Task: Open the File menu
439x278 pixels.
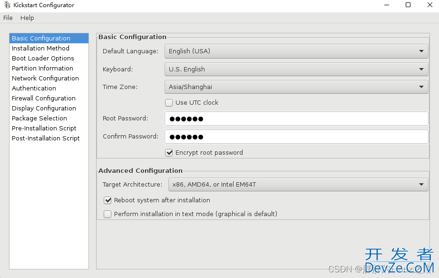Action: click(8, 18)
